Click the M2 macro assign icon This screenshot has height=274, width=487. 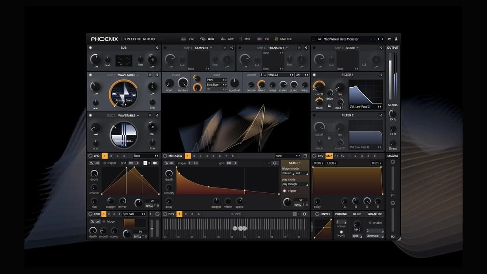[392, 203]
